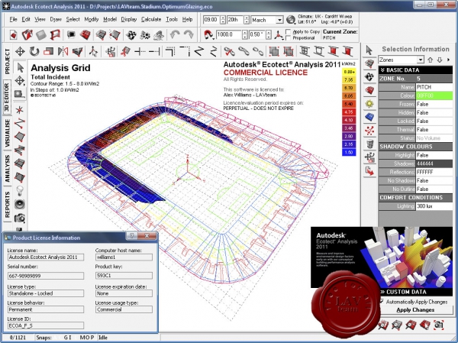Click the magnet snap settings icon
This screenshot has width=458, height=343.
(x=208, y=35)
